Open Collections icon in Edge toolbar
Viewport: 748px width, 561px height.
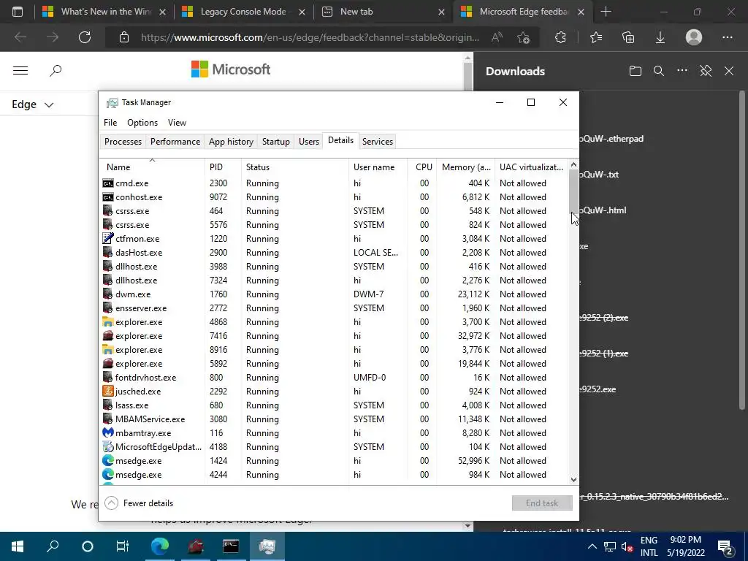click(x=628, y=37)
